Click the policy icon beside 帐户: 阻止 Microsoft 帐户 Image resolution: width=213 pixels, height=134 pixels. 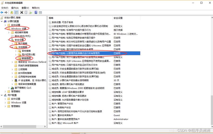pyautogui.click(x=50, y=123)
